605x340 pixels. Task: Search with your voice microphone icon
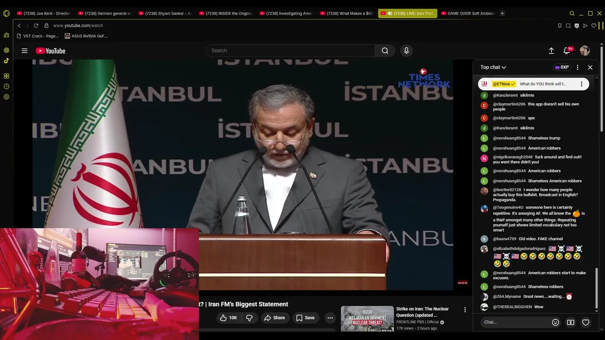[406, 51]
